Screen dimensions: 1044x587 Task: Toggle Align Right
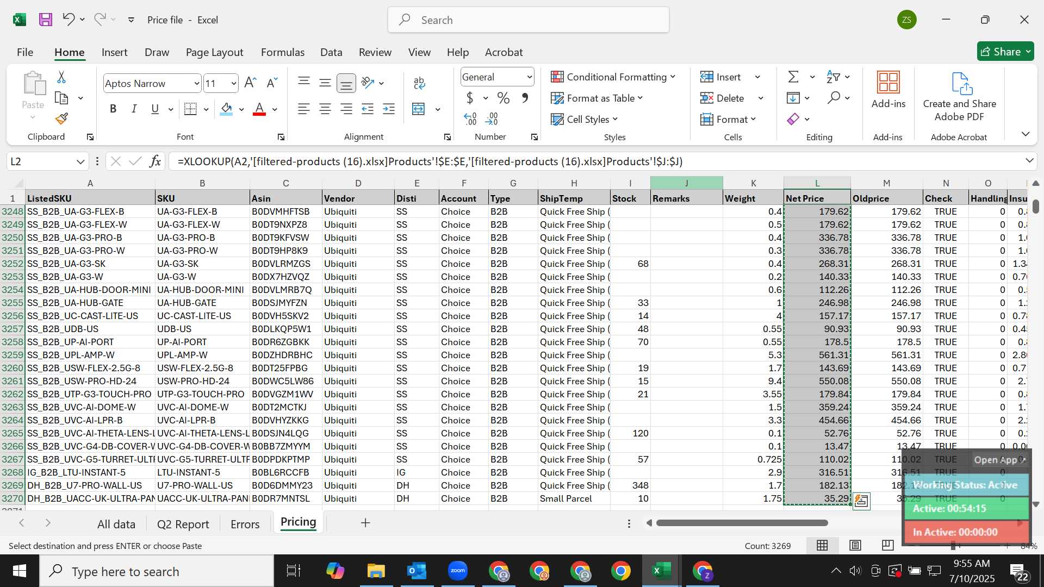(346, 109)
